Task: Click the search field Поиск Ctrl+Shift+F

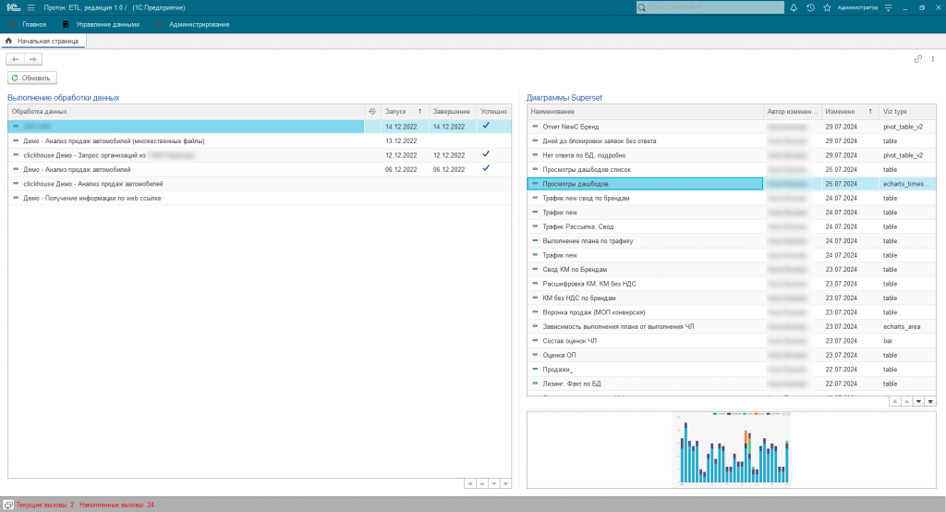Action: (710, 7)
